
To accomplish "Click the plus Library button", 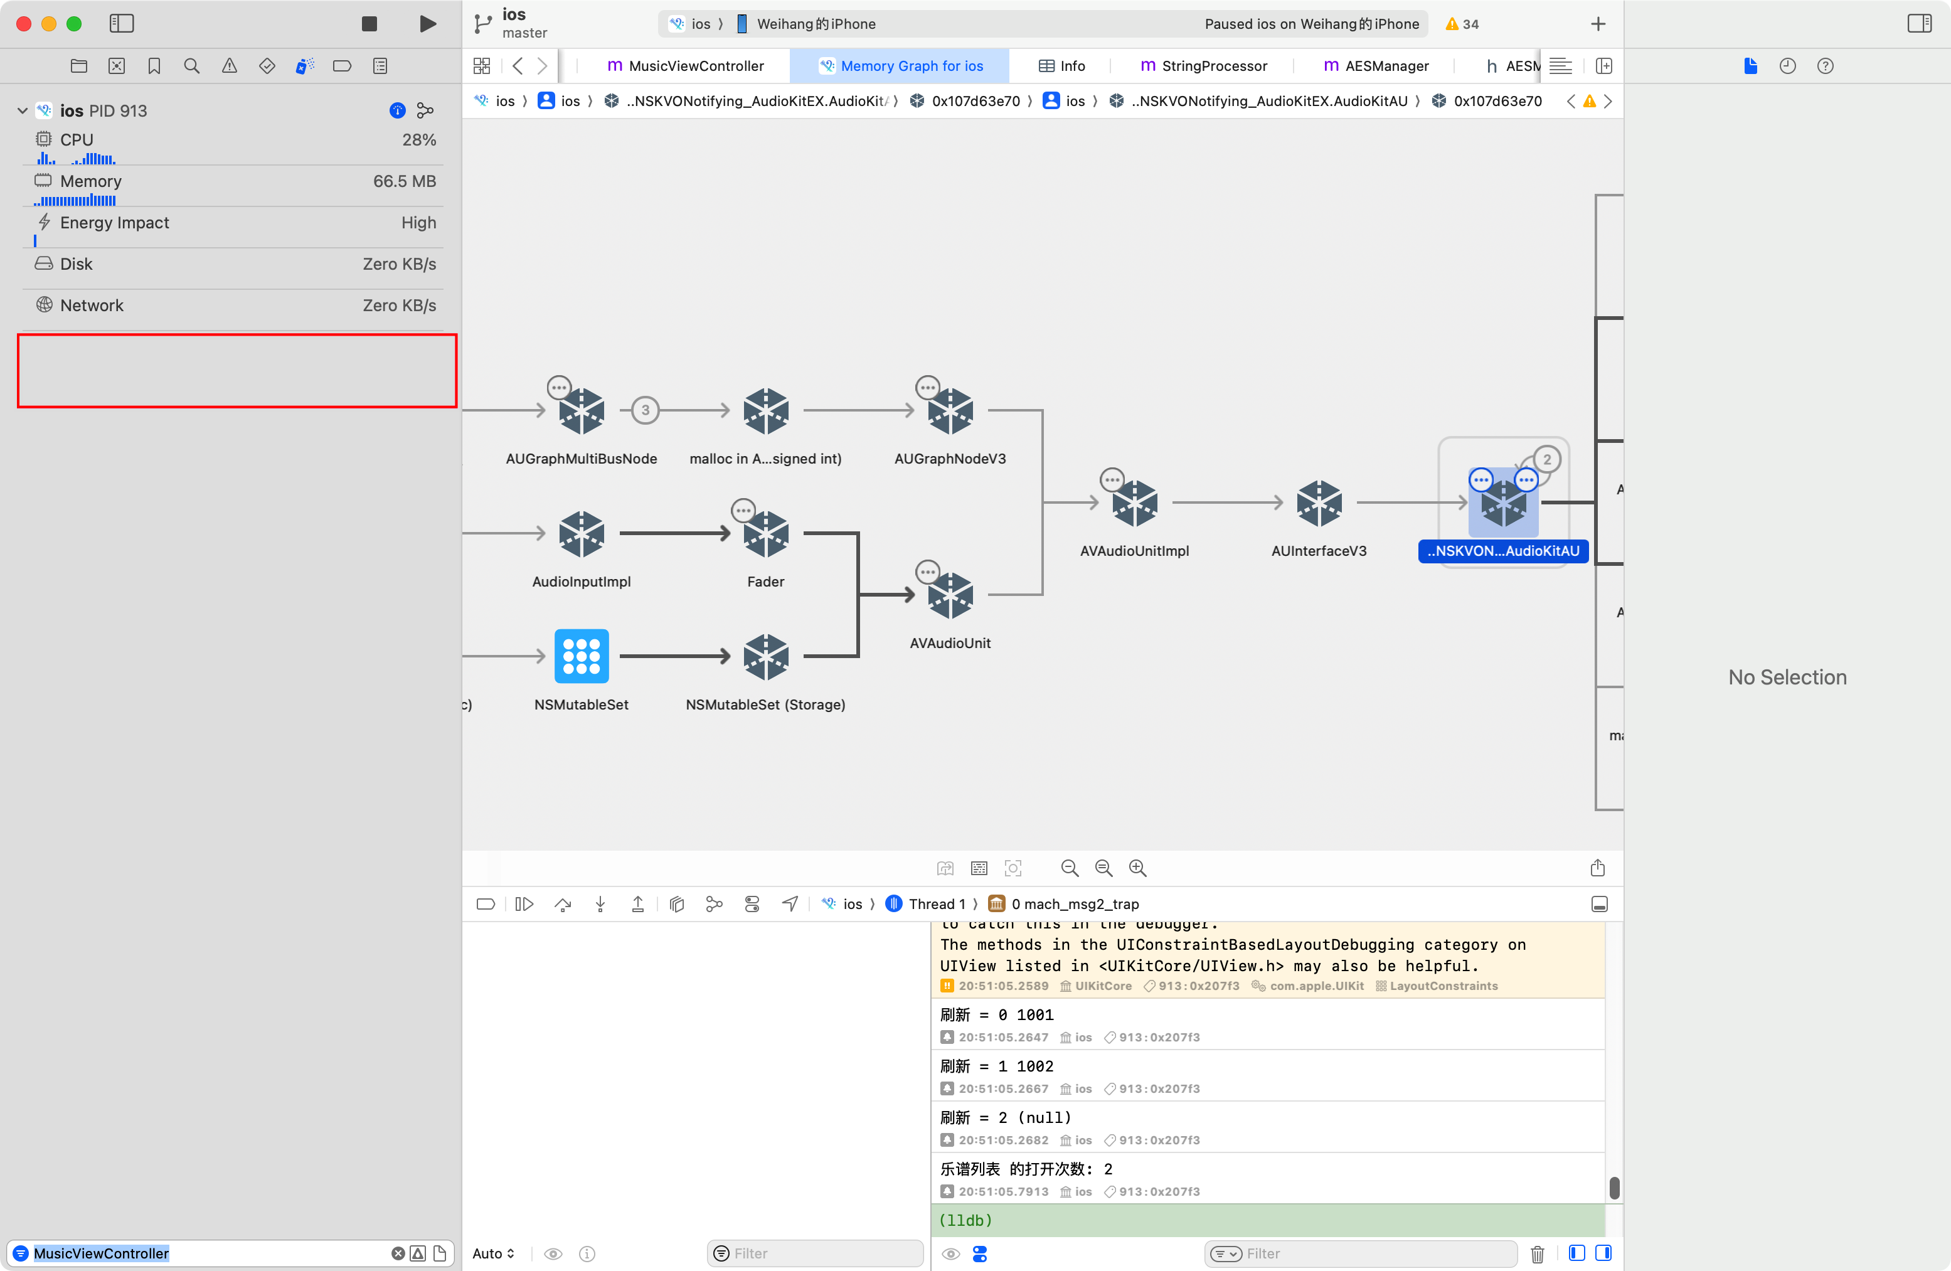I will click(x=1598, y=24).
